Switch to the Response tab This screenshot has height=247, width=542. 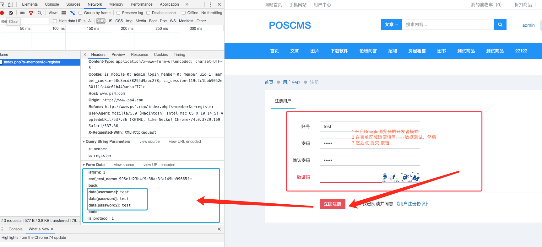[x=139, y=55]
